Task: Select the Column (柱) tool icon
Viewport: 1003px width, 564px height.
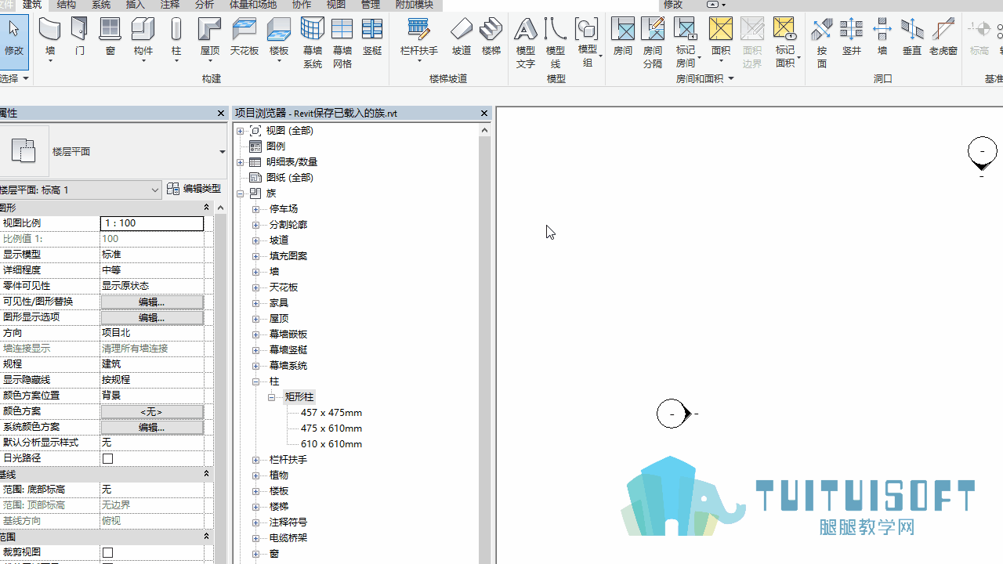Action: [x=176, y=31]
